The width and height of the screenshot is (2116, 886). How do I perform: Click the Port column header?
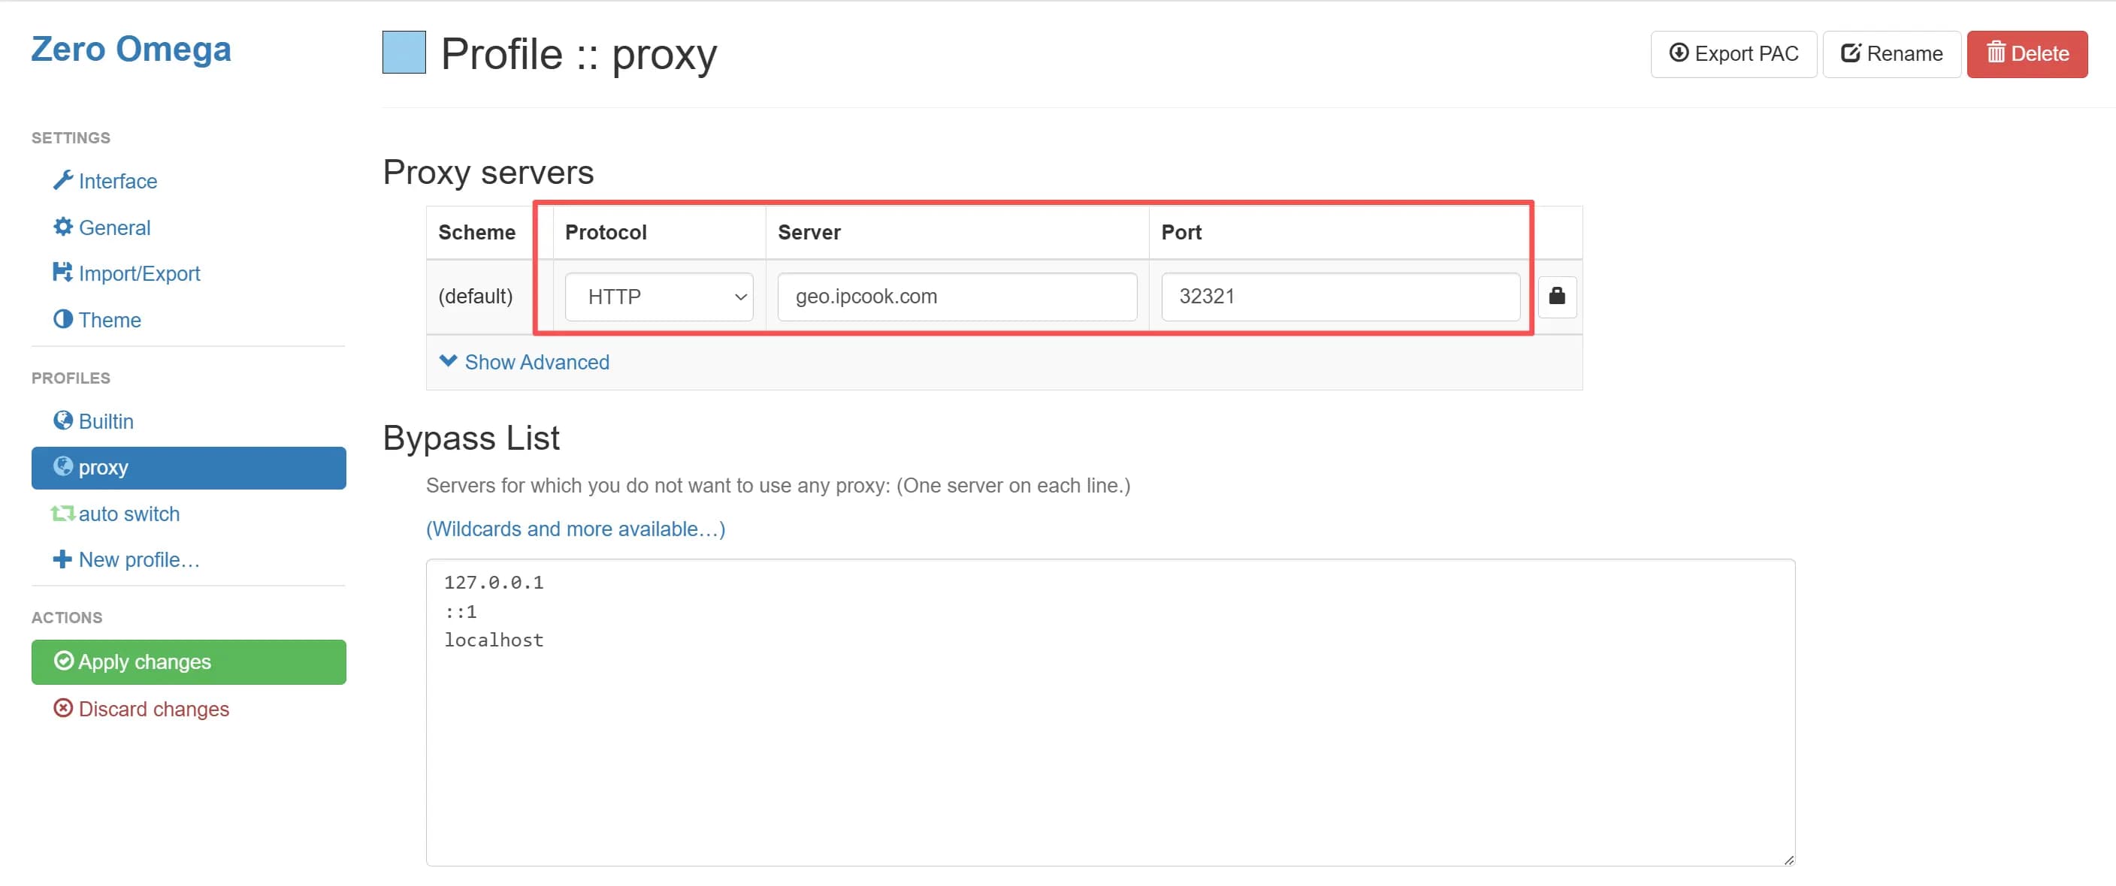click(1181, 232)
